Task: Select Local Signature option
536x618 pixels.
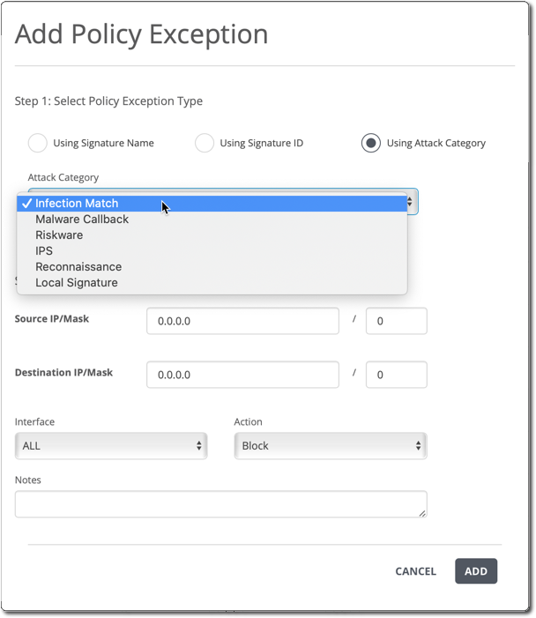Action: (x=212, y=283)
